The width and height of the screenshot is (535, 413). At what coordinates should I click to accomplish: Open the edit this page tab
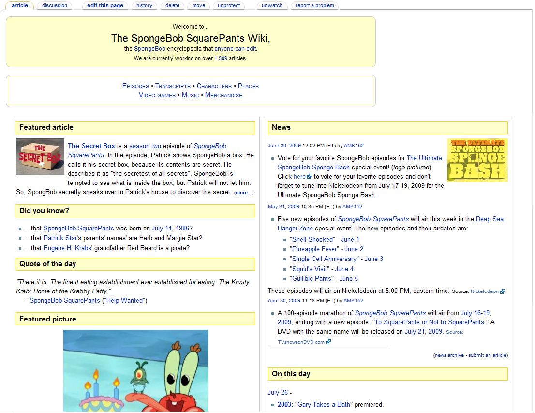point(105,5)
